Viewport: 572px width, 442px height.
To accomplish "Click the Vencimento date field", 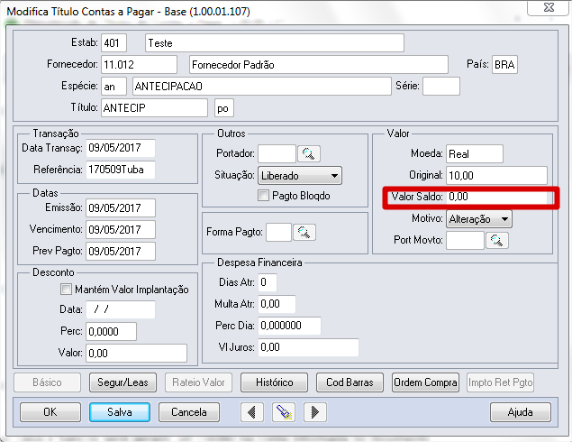I will point(121,229).
